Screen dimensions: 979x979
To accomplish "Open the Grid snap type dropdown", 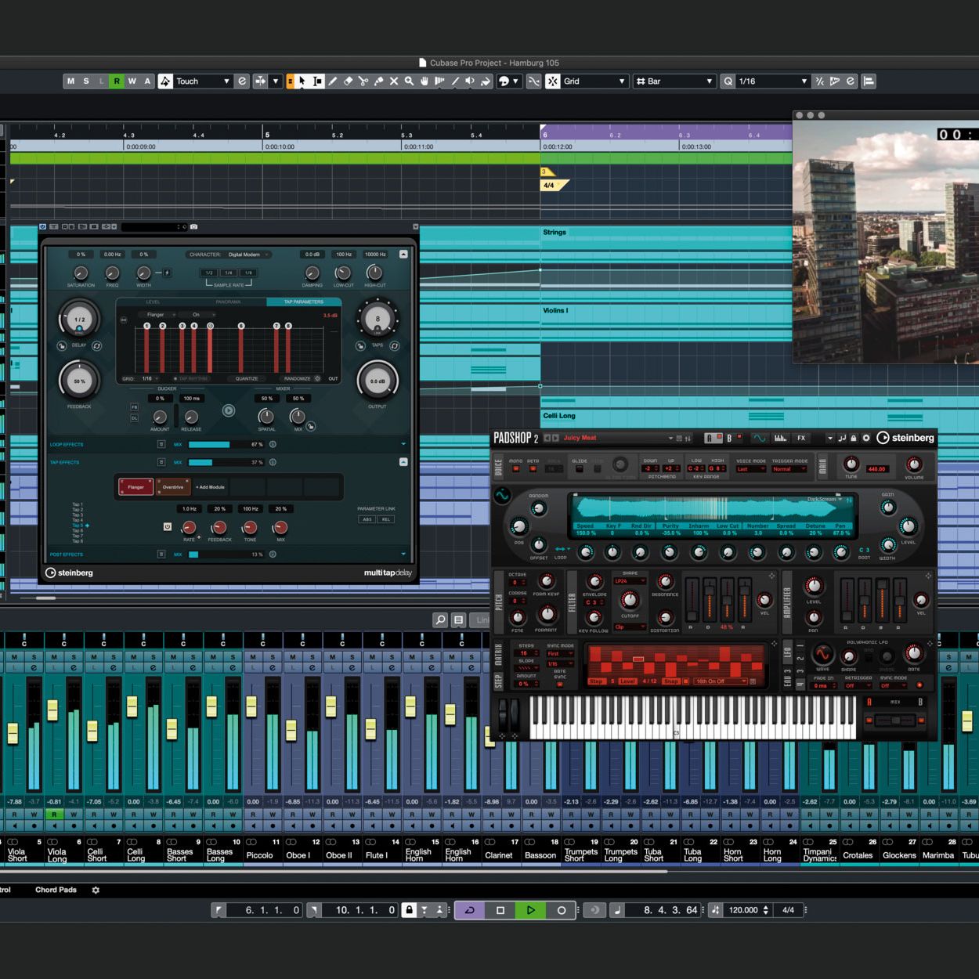I will 594,81.
